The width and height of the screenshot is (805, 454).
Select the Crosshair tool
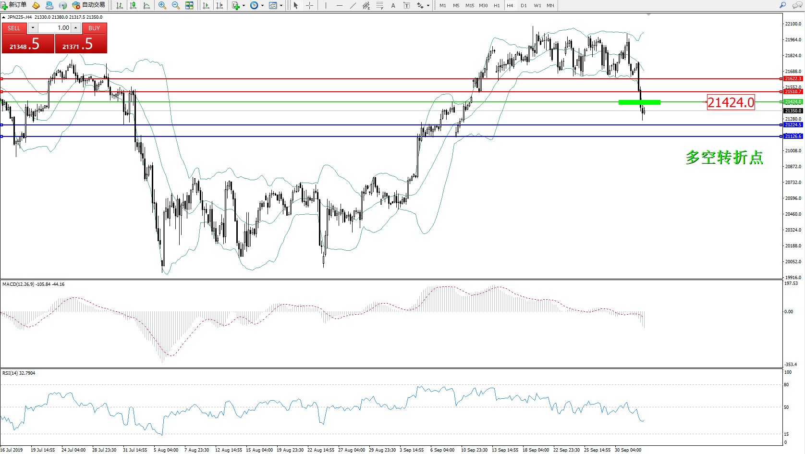310,5
